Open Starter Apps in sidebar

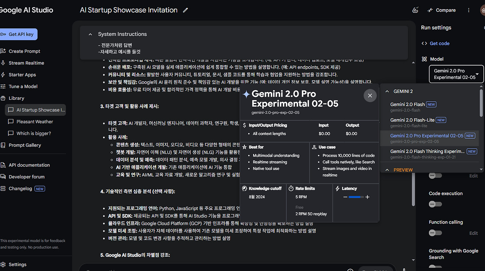click(x=22, y=75)
